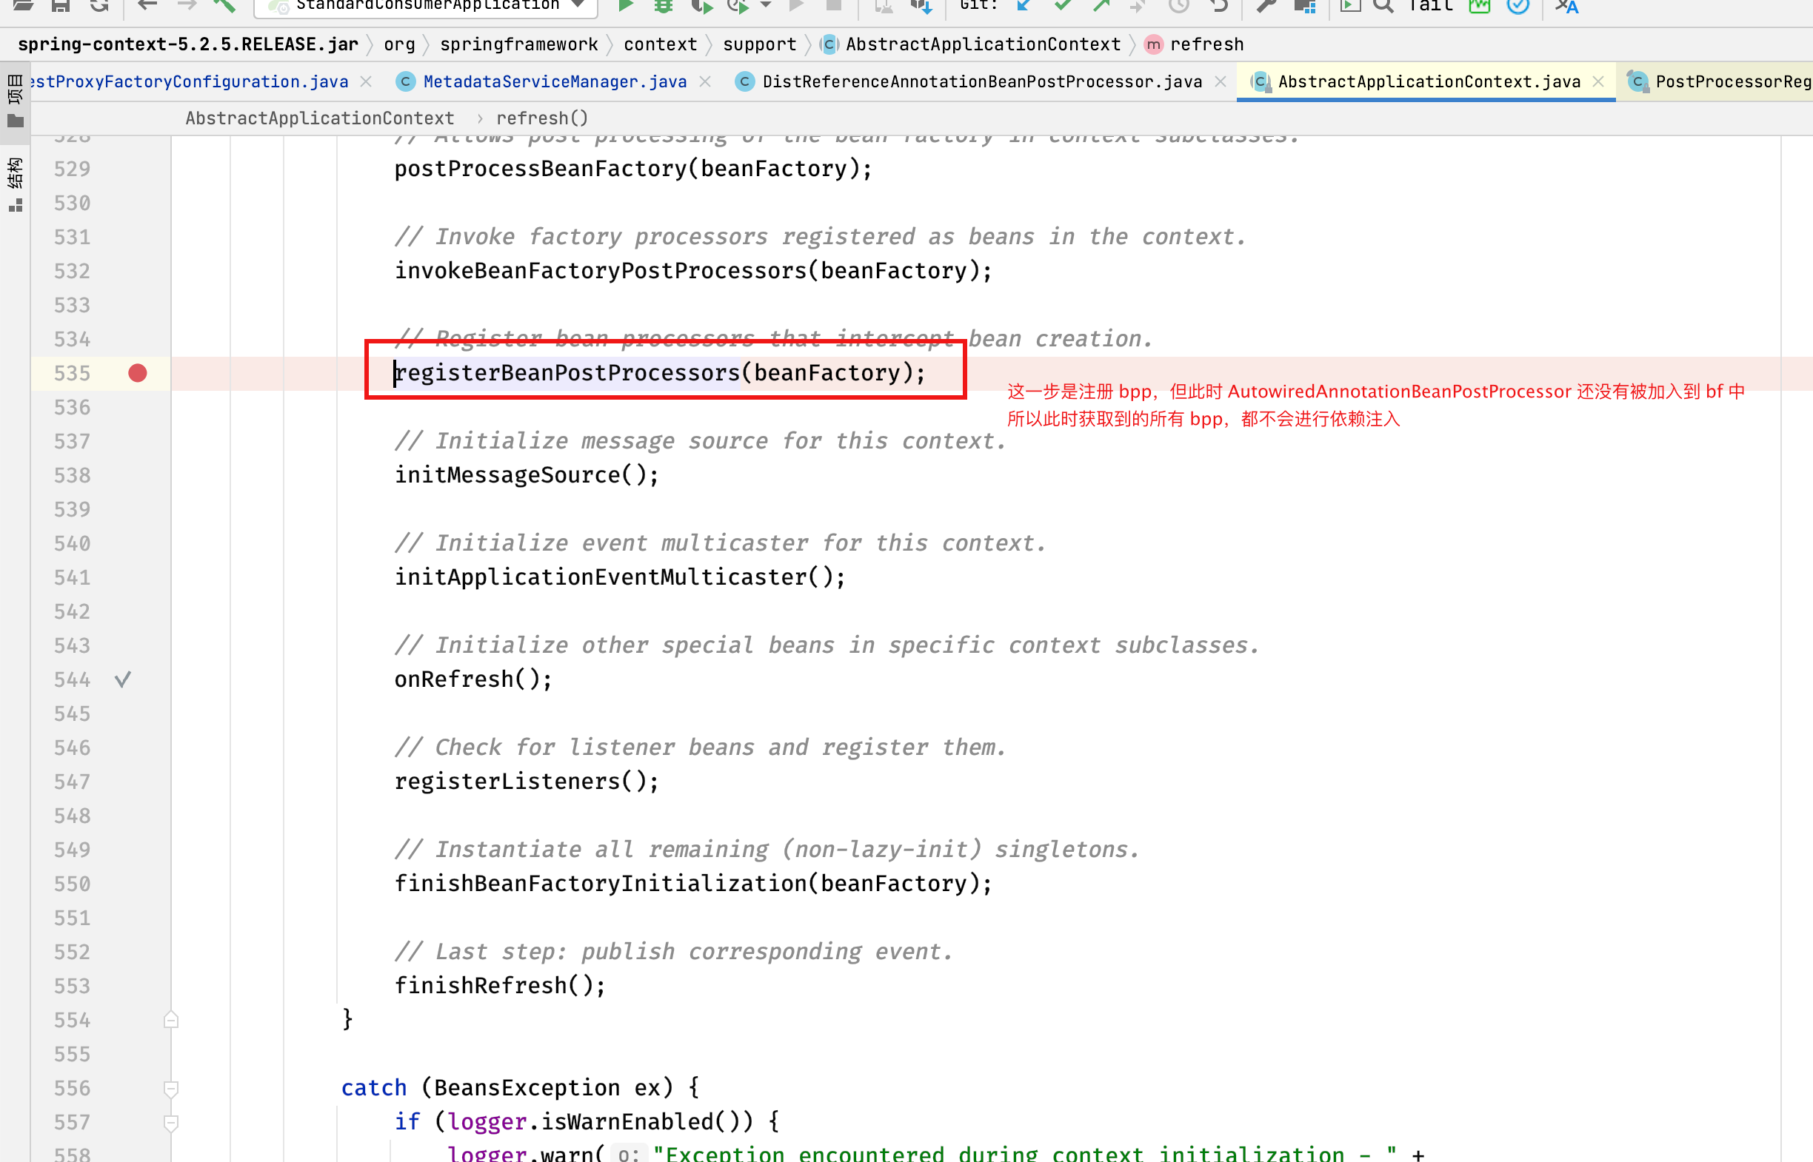The height and width of the screenshot is (1162, 1813).
Task: Navigate back with left arrow icon
Action: point(147,6)
